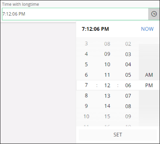
Task: Select PM in the period column
Action: 149,85
